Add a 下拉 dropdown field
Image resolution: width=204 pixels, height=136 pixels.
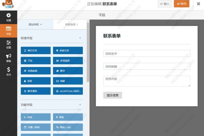click(x=36, y=61)
